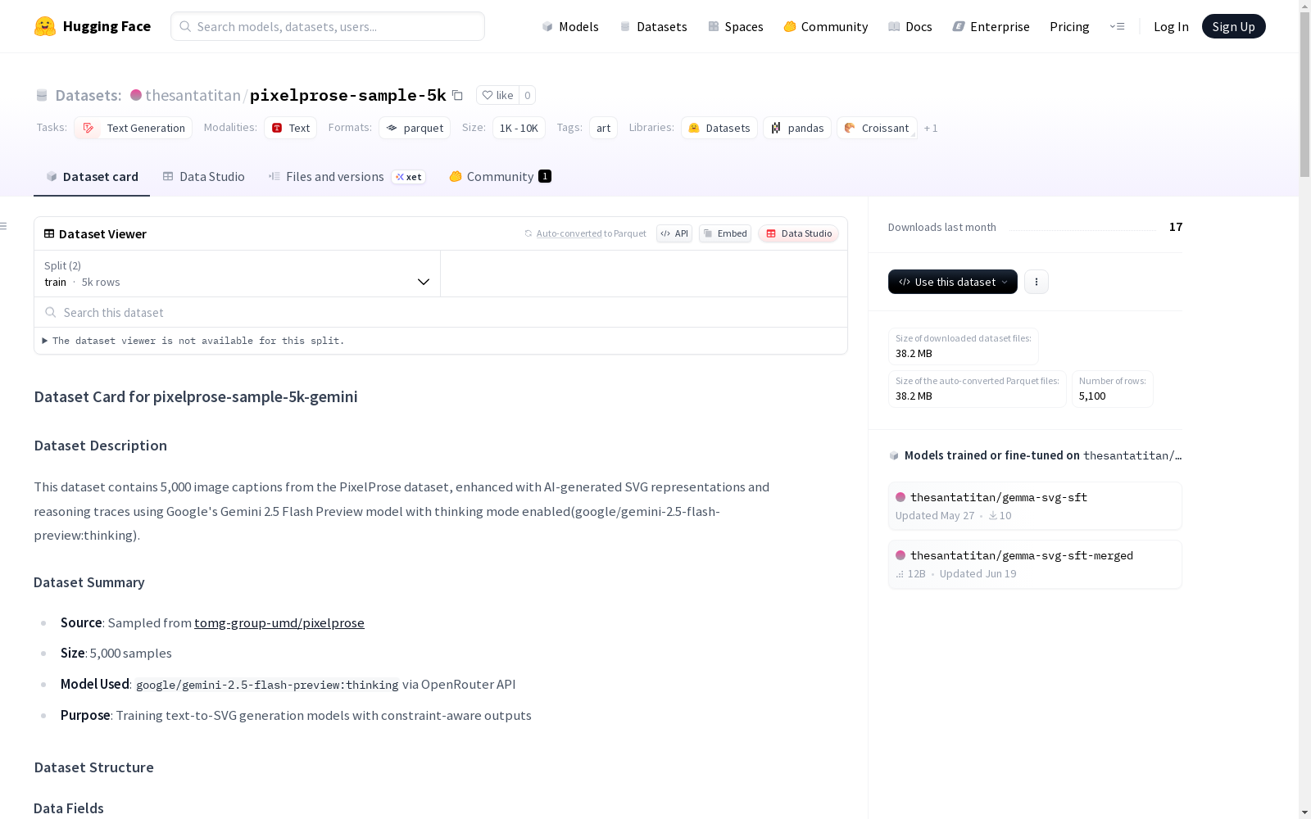The height and width of the screenshot is (819, 1311).
Task: Open the gemma-svg-sft-merged model card
Action: pos(1035,564)
